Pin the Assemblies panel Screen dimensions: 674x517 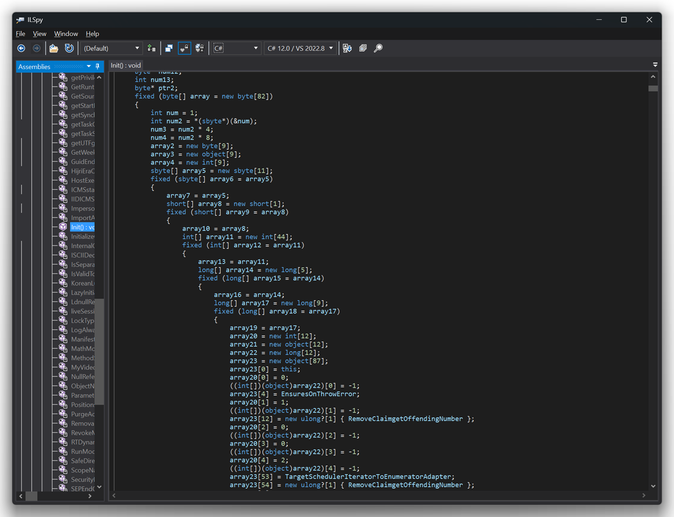97,66
